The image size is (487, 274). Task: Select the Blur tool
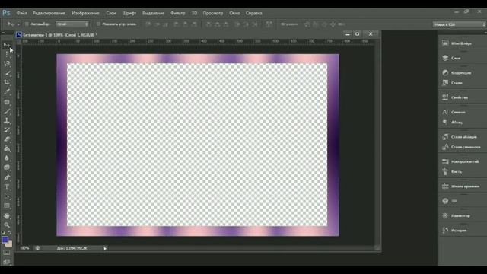[7, 158]
